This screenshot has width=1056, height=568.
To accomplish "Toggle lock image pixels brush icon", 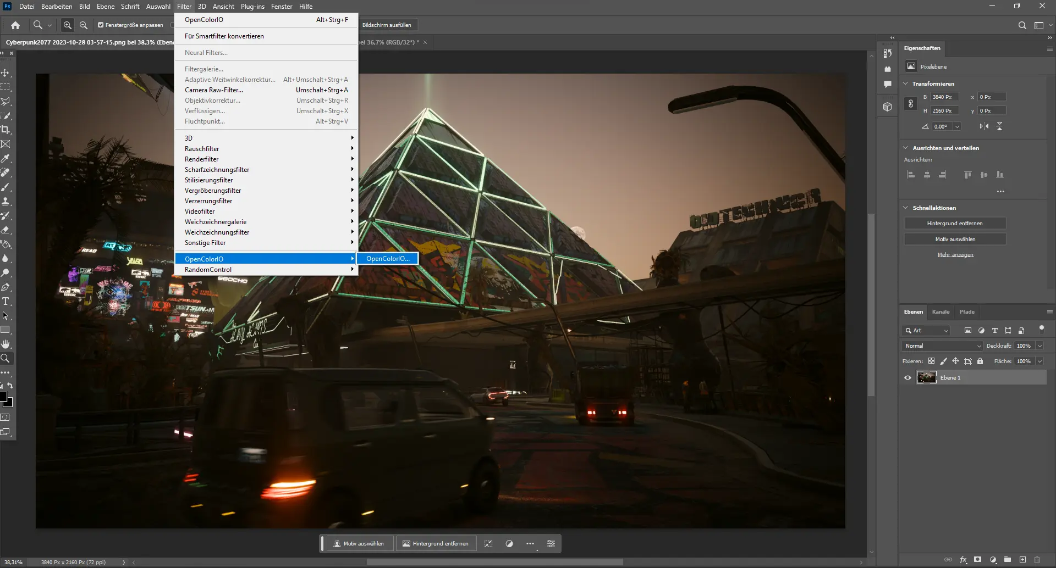I will [x=943, y=361].
